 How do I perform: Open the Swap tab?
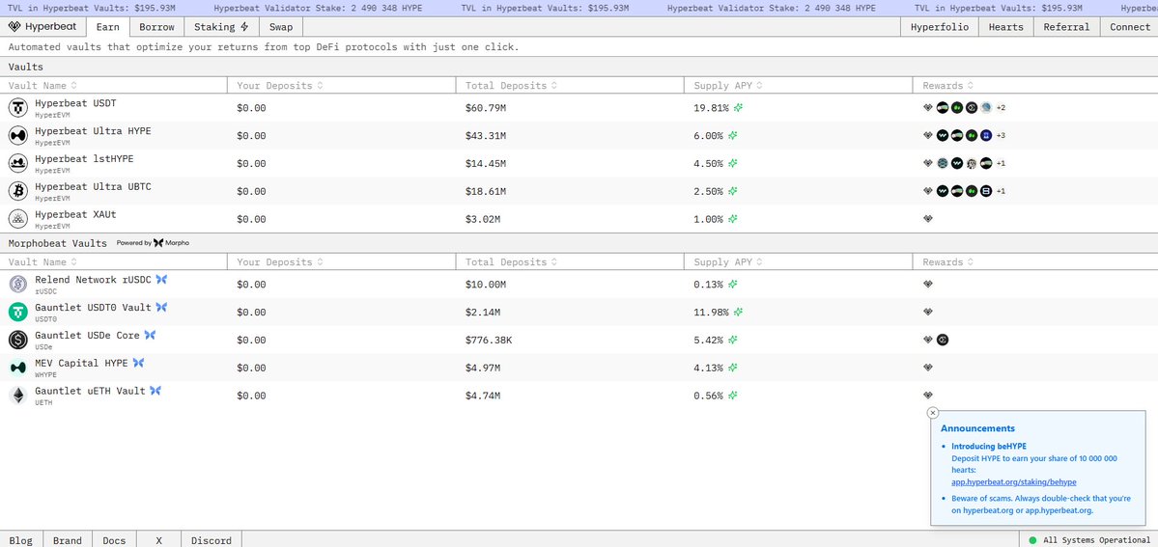tap(281, 27)
